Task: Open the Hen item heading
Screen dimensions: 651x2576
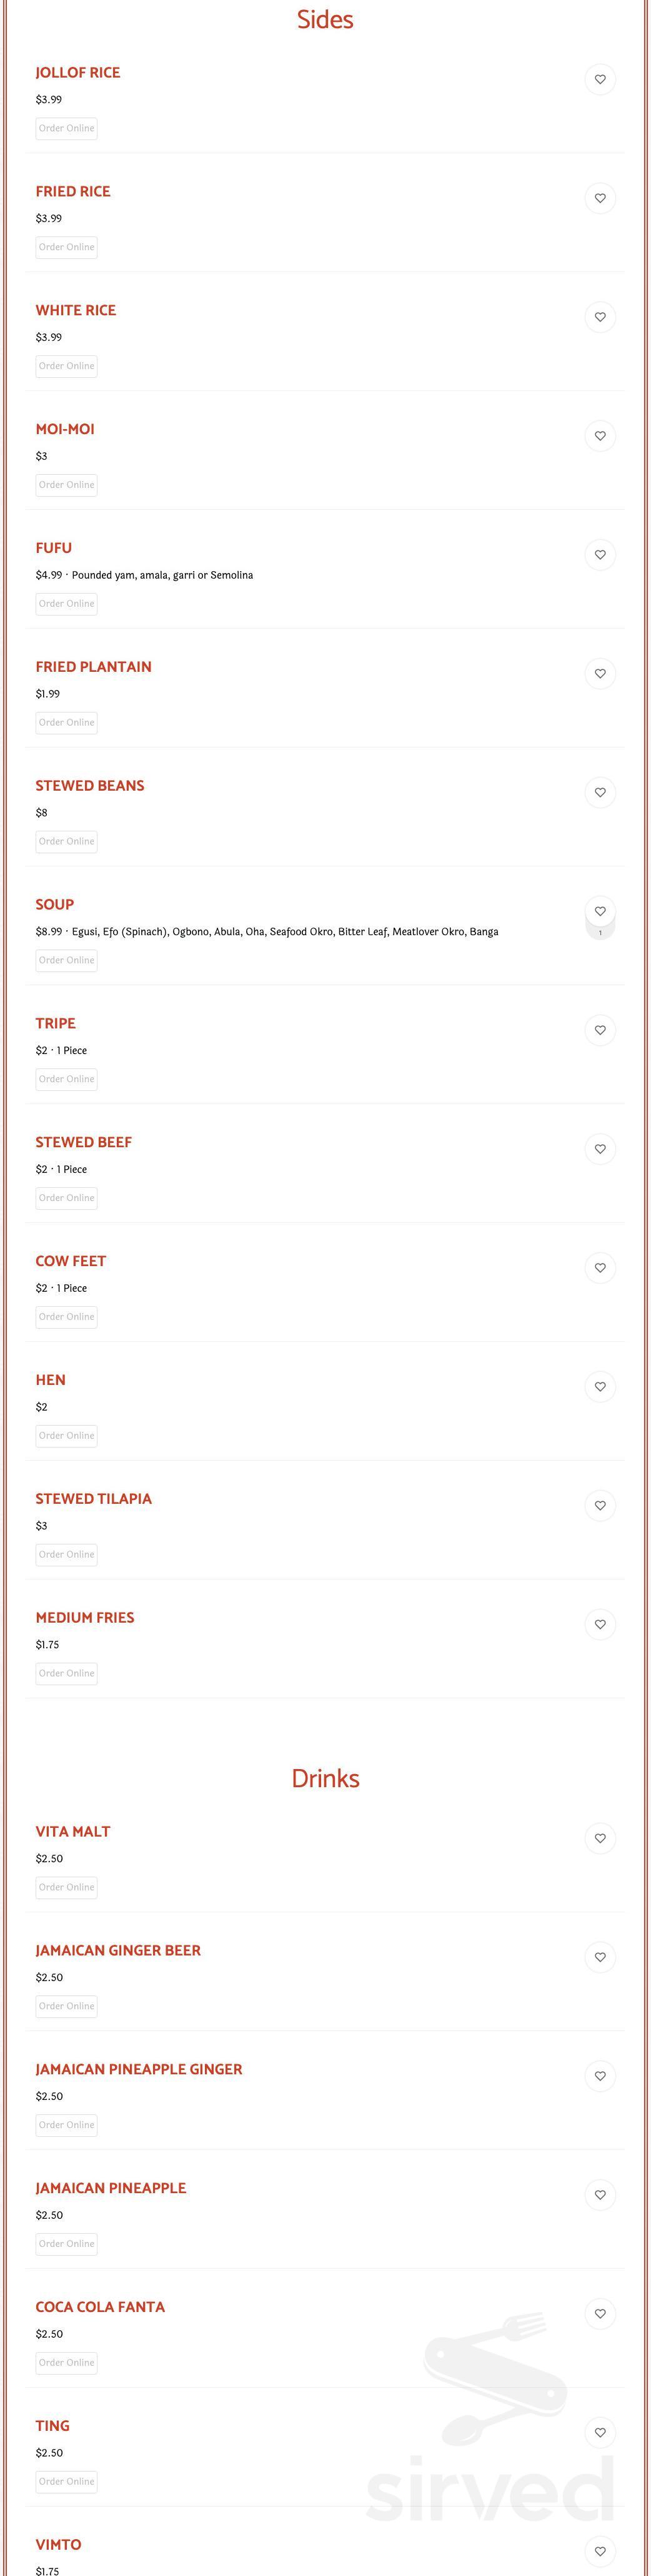Action: click(51, 1380)
